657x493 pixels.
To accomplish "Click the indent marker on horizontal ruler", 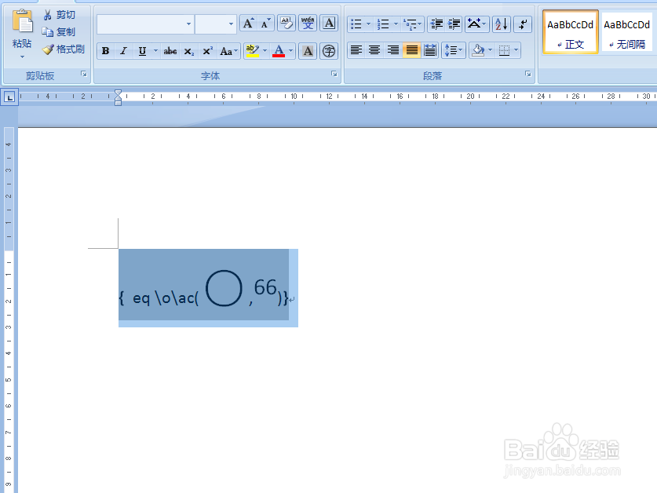I will [x=119, y=97].
